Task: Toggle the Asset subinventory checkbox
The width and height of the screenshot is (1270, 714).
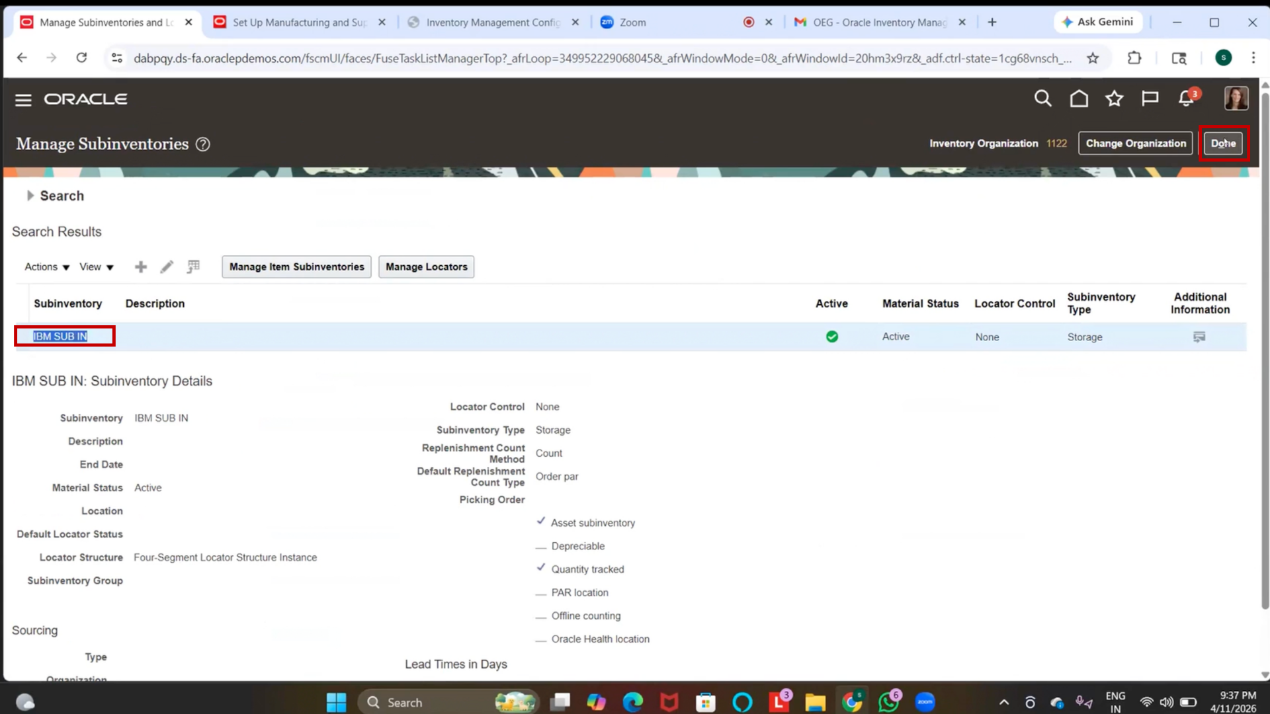Action: (x=541, y=522)
